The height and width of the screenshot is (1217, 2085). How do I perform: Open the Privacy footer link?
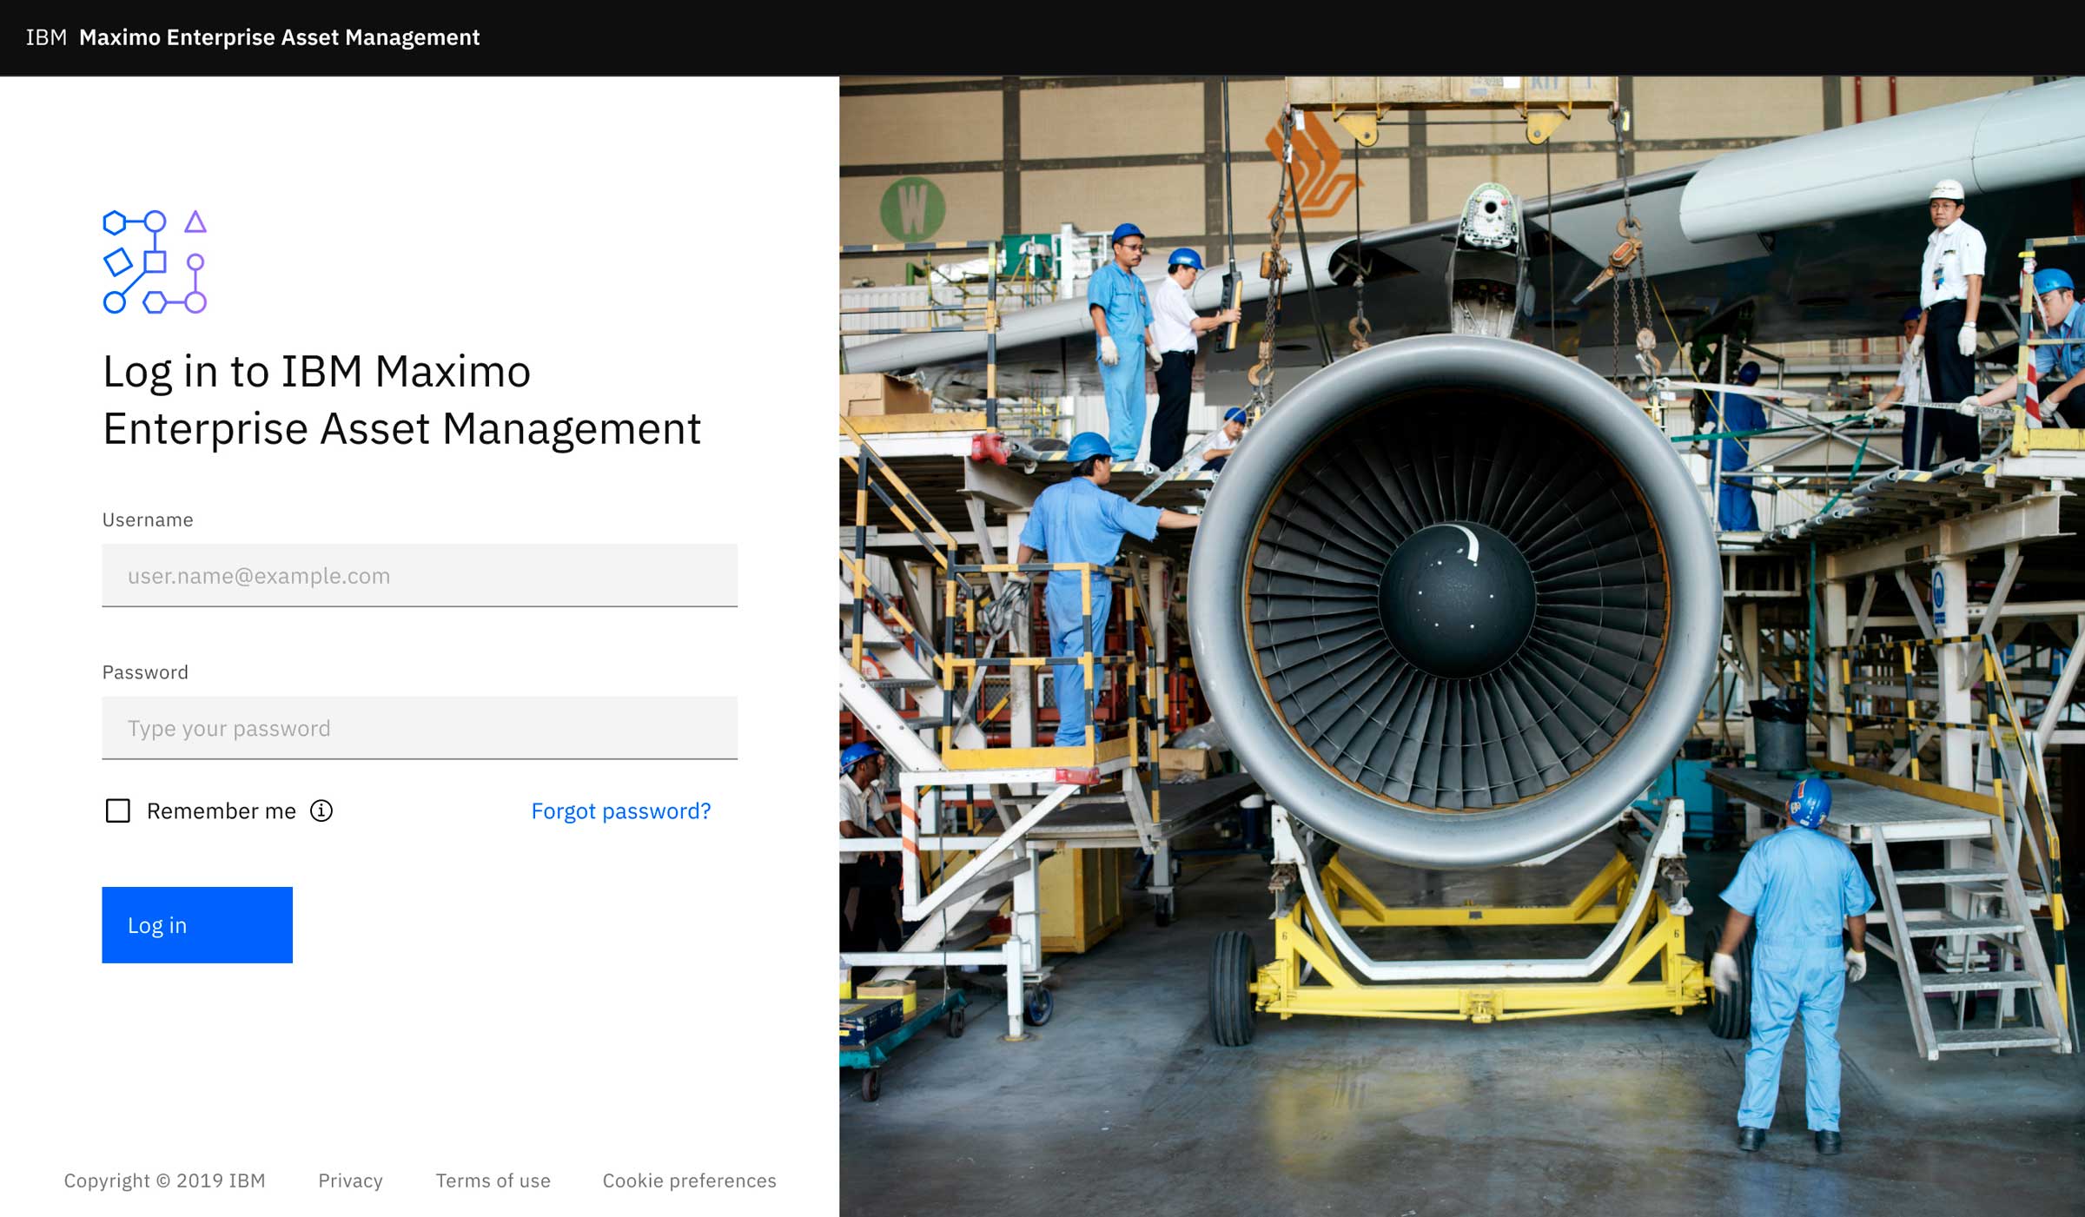pos(350,1181)
